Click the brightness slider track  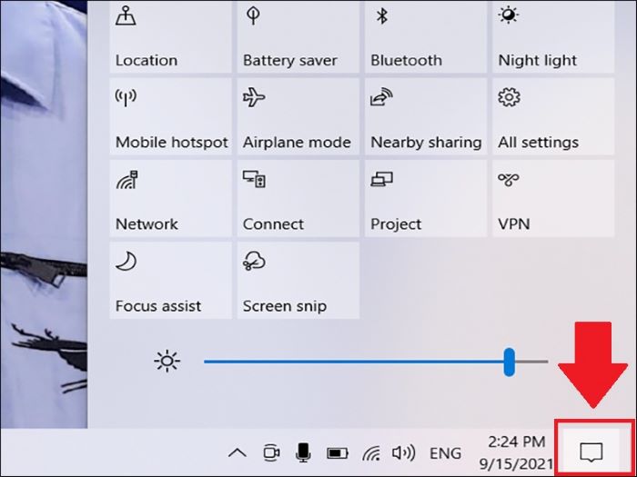364,362
